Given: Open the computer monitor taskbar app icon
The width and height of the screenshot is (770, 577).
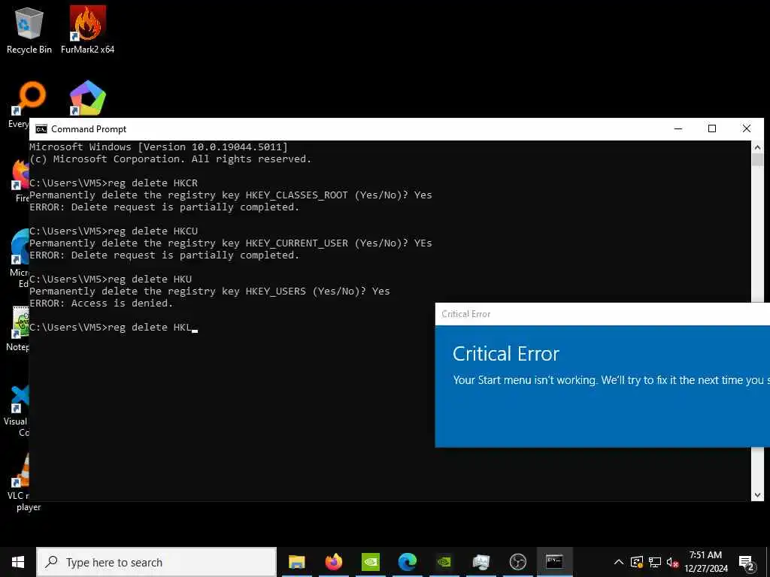Looking at the screenshot, I should pos(480,562).
